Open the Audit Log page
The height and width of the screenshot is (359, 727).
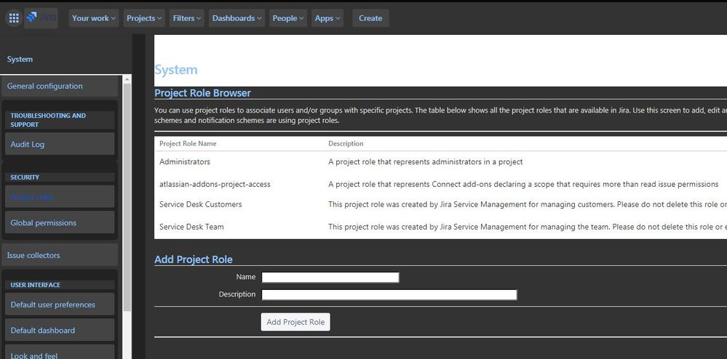point(60,144)
